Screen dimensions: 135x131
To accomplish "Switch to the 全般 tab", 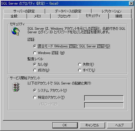I will coord(15,16).
